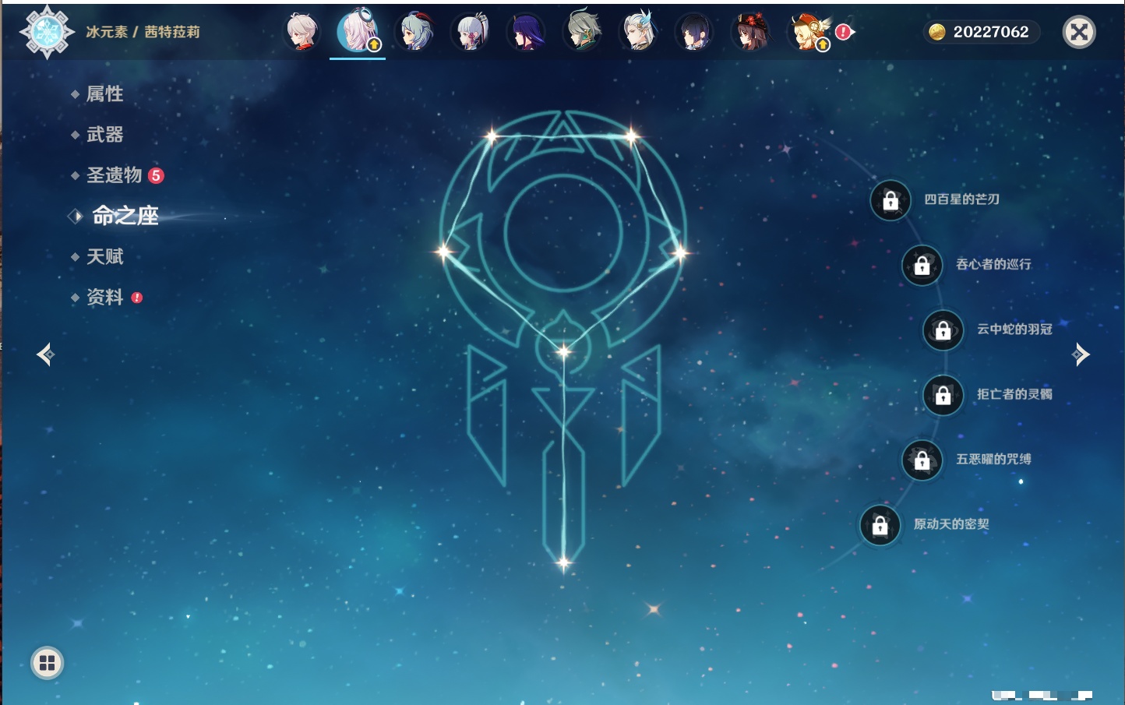Click lock icon for 拒亡者的灵髑 constellation
The height and width of the screenshot is (705, 1125).
[943, 395]
